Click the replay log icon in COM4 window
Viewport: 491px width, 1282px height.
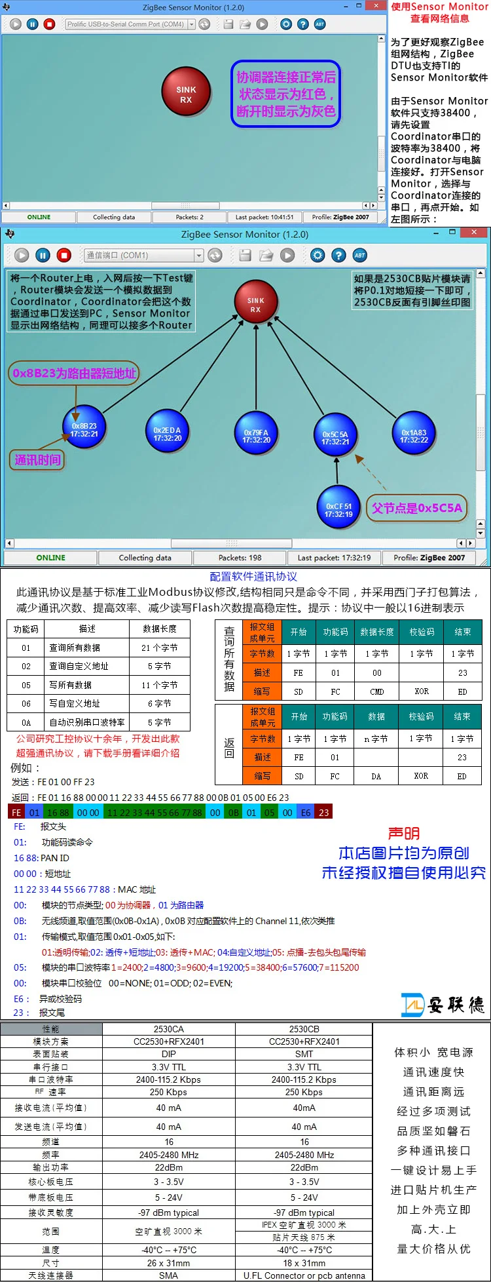(262, 24)
